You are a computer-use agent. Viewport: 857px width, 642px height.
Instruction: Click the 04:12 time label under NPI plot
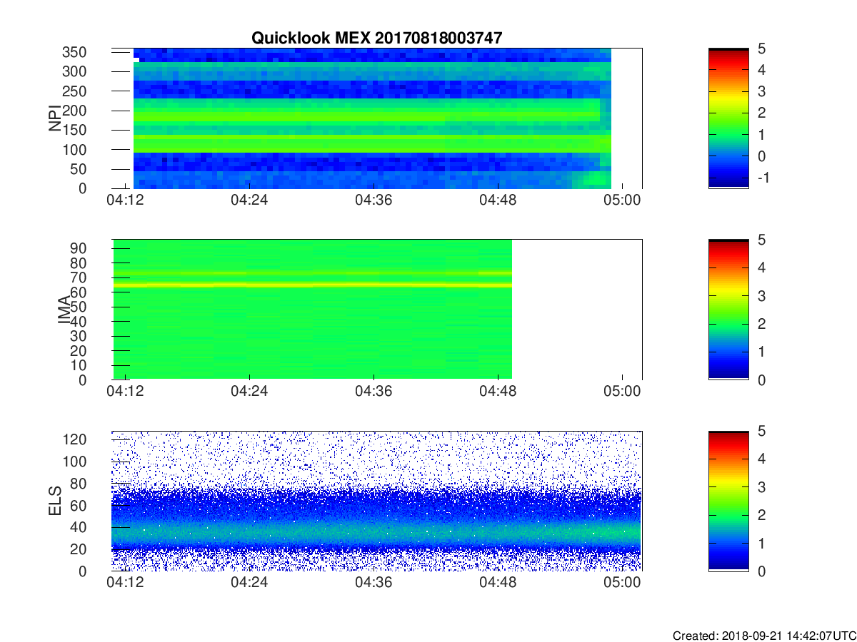[125, 201]
